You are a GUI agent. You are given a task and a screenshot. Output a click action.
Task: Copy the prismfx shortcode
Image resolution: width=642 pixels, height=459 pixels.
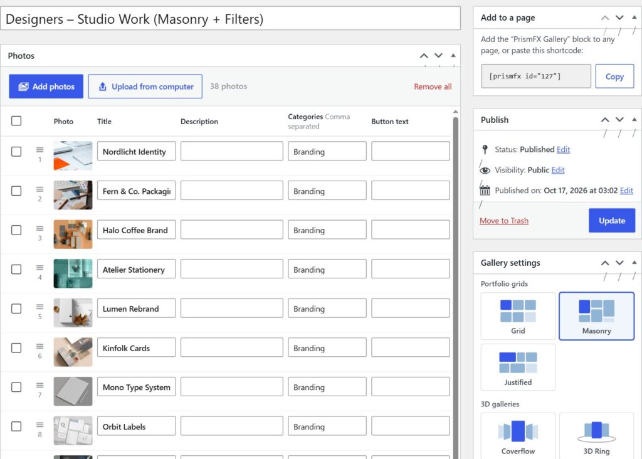tap(614, 76)
